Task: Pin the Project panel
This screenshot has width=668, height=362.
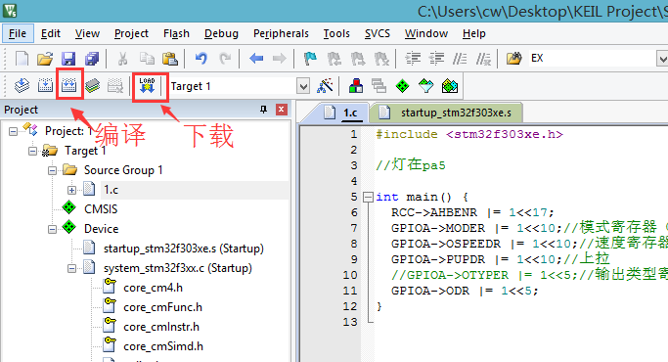Action: click(264, 110)
